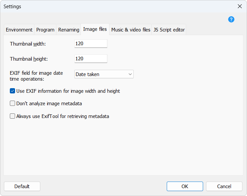247x196 pixels.
Task: Go to the Renaming tab
Action: tap(69, 30)
